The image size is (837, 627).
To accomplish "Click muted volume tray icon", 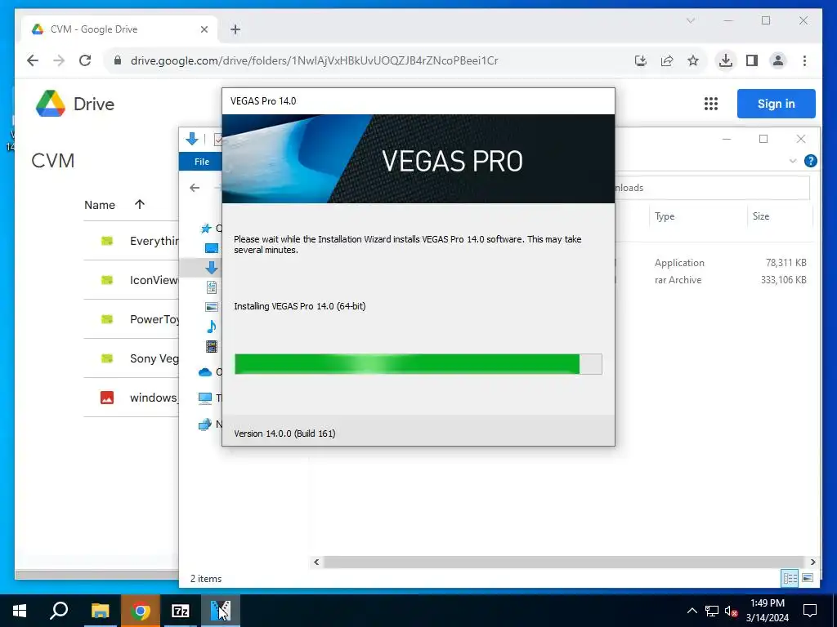I will coord(732,611).
